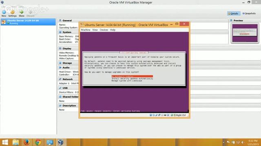Select the Ubuntu Server 14.04 64 bit VM entry
The width and height of the screenshot is (261, 146).
pos(28,22)
